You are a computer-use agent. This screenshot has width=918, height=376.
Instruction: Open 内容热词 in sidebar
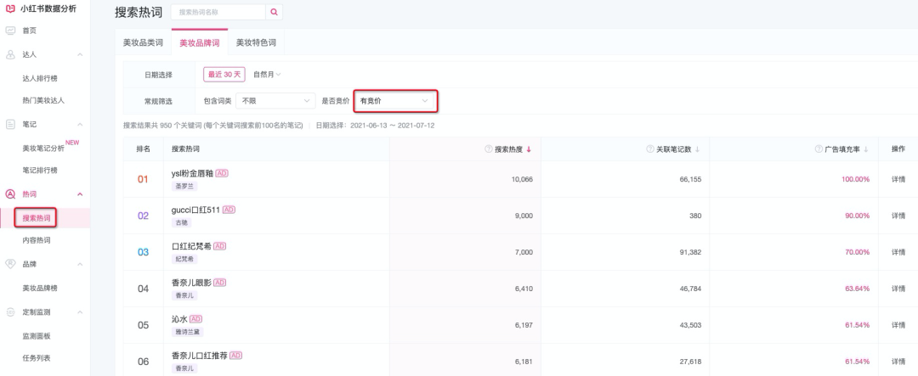pyautogui.click(x=37, y=240)
